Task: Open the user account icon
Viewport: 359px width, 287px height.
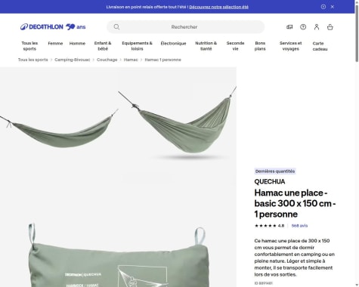Action: pyautogui.click(x=317, y=27)
